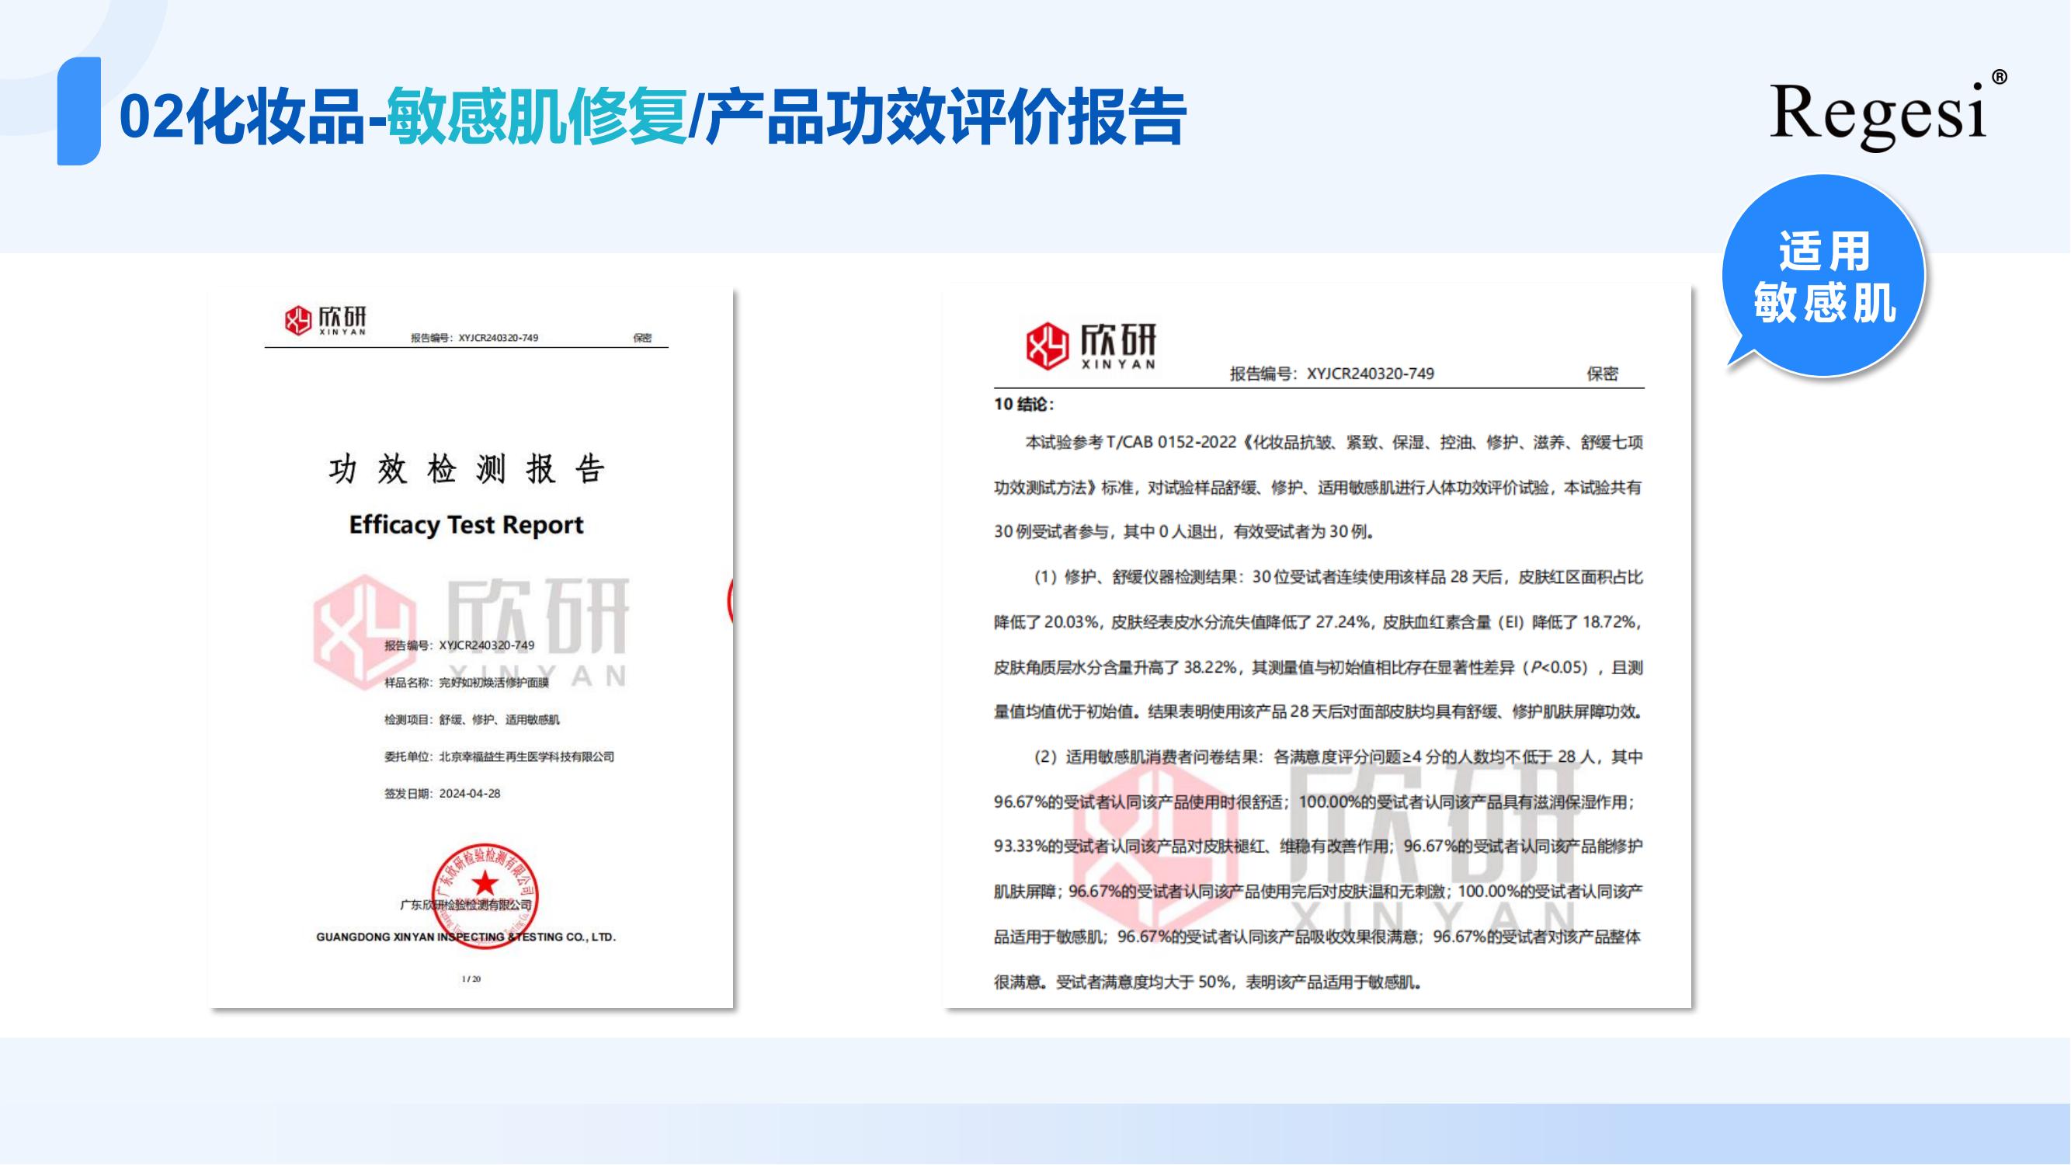This screenshot has height=1165, width=2071.
Task: Click slide title 02化妆品-敏感肌修复/产品功效评价报告
Action: pyautogui.click(x=653, y=117)
